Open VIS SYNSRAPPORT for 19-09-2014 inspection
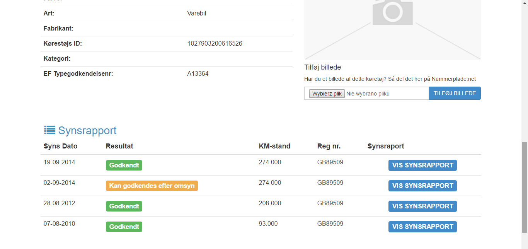528x249 pixels. click(422, 165)
